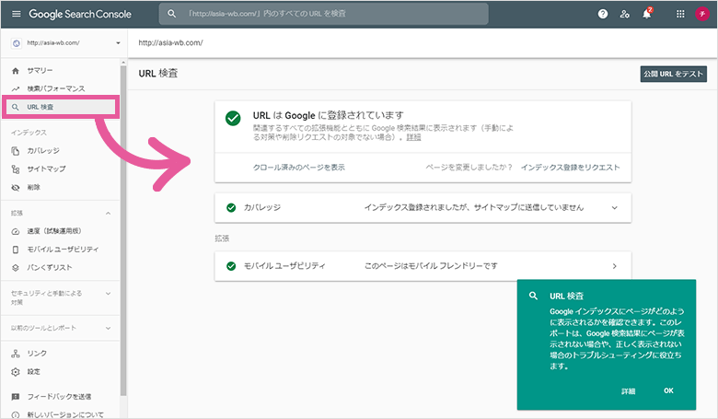Click the info icon beside 新しいバージョンについて
The height and width of the screenshot is (419, 718).
click(16, 415)
